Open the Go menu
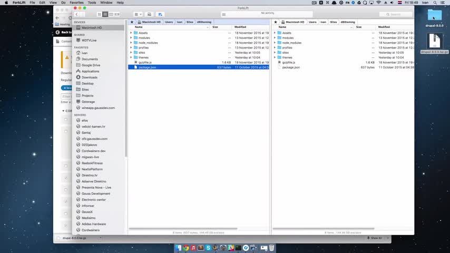The height and width of the screenshot is (253, 450). coord(63,3)
